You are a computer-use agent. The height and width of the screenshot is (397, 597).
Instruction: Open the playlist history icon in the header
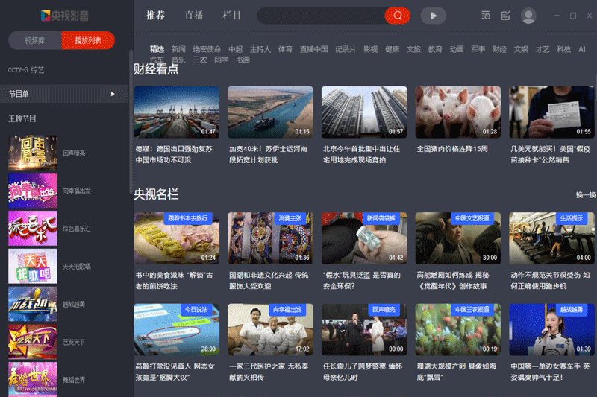pos(486,16)
